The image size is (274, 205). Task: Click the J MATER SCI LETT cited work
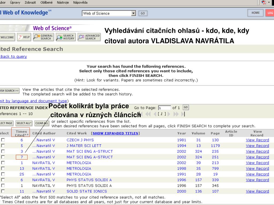[84, 146]
